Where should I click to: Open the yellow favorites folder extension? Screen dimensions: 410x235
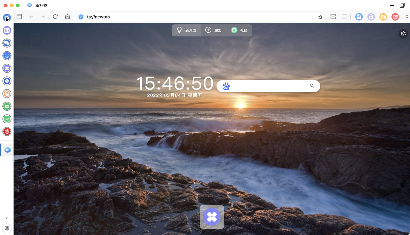point(383,17)
